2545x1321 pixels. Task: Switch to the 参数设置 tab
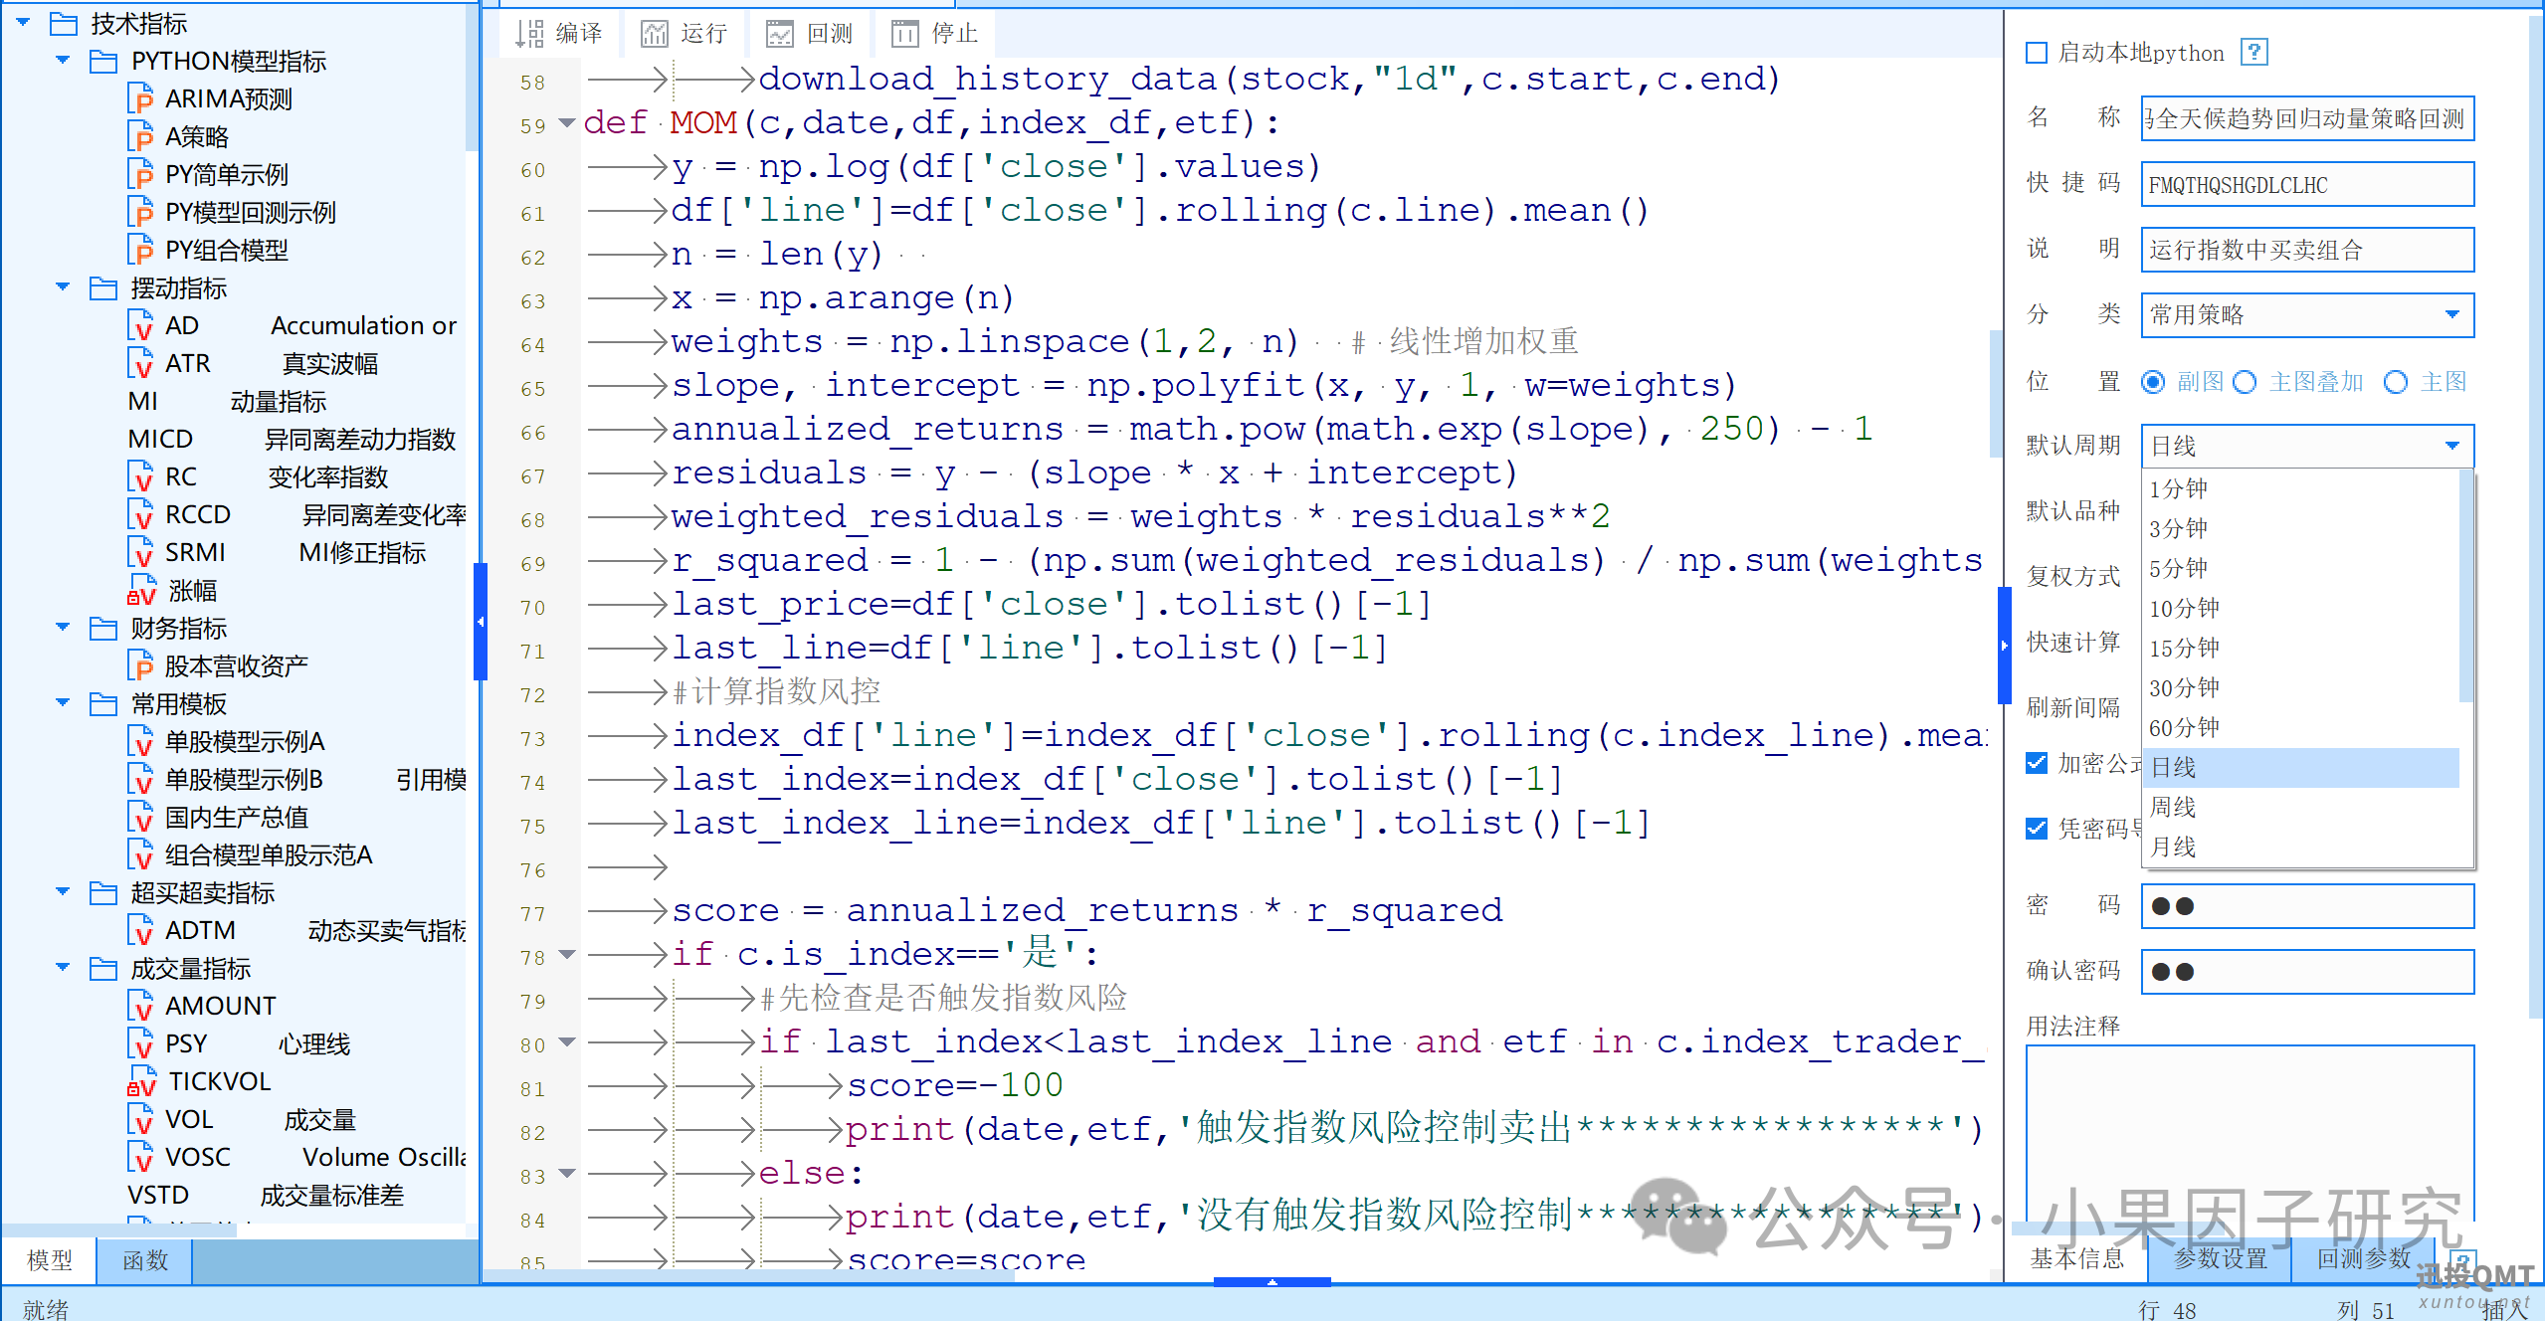coord(2220,1258)
